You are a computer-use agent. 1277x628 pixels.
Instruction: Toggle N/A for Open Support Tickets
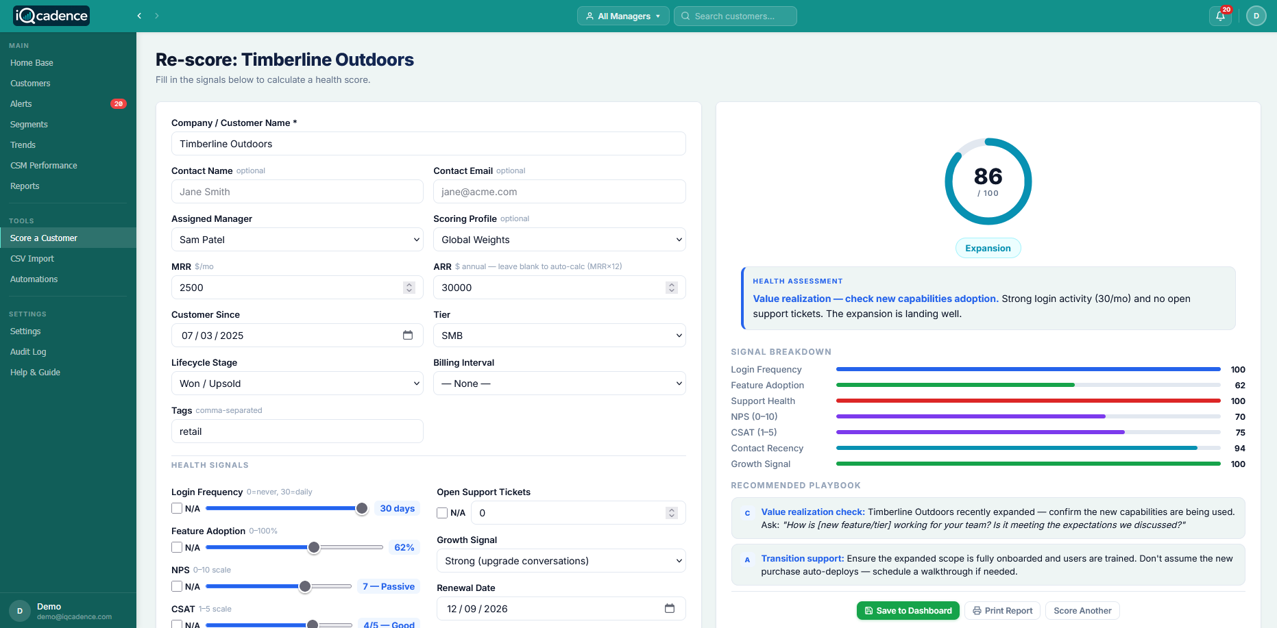tap(441, 512)
